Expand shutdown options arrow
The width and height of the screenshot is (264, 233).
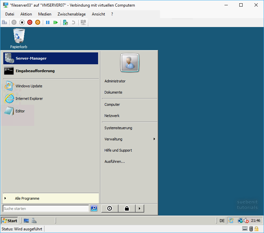[x=140, y=208]
